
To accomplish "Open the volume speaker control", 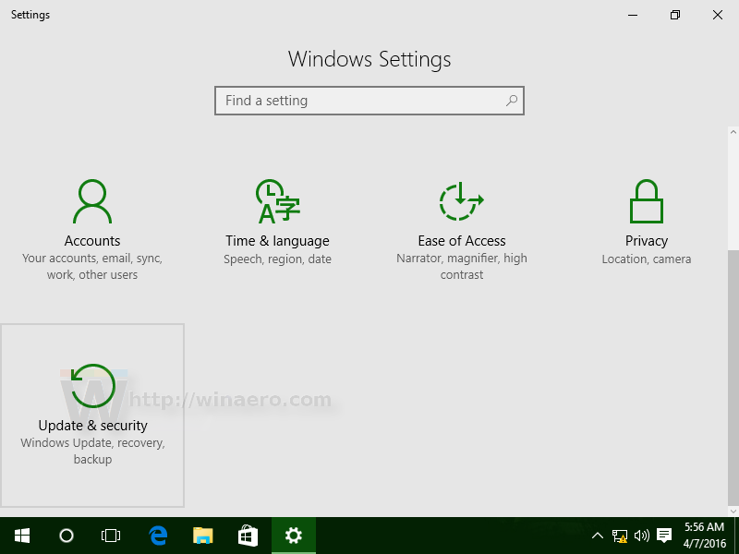I will click(641, 536).
